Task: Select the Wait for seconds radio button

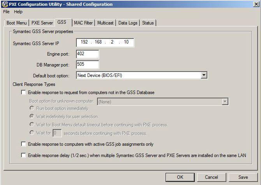Action: click(x=32, y=133)
